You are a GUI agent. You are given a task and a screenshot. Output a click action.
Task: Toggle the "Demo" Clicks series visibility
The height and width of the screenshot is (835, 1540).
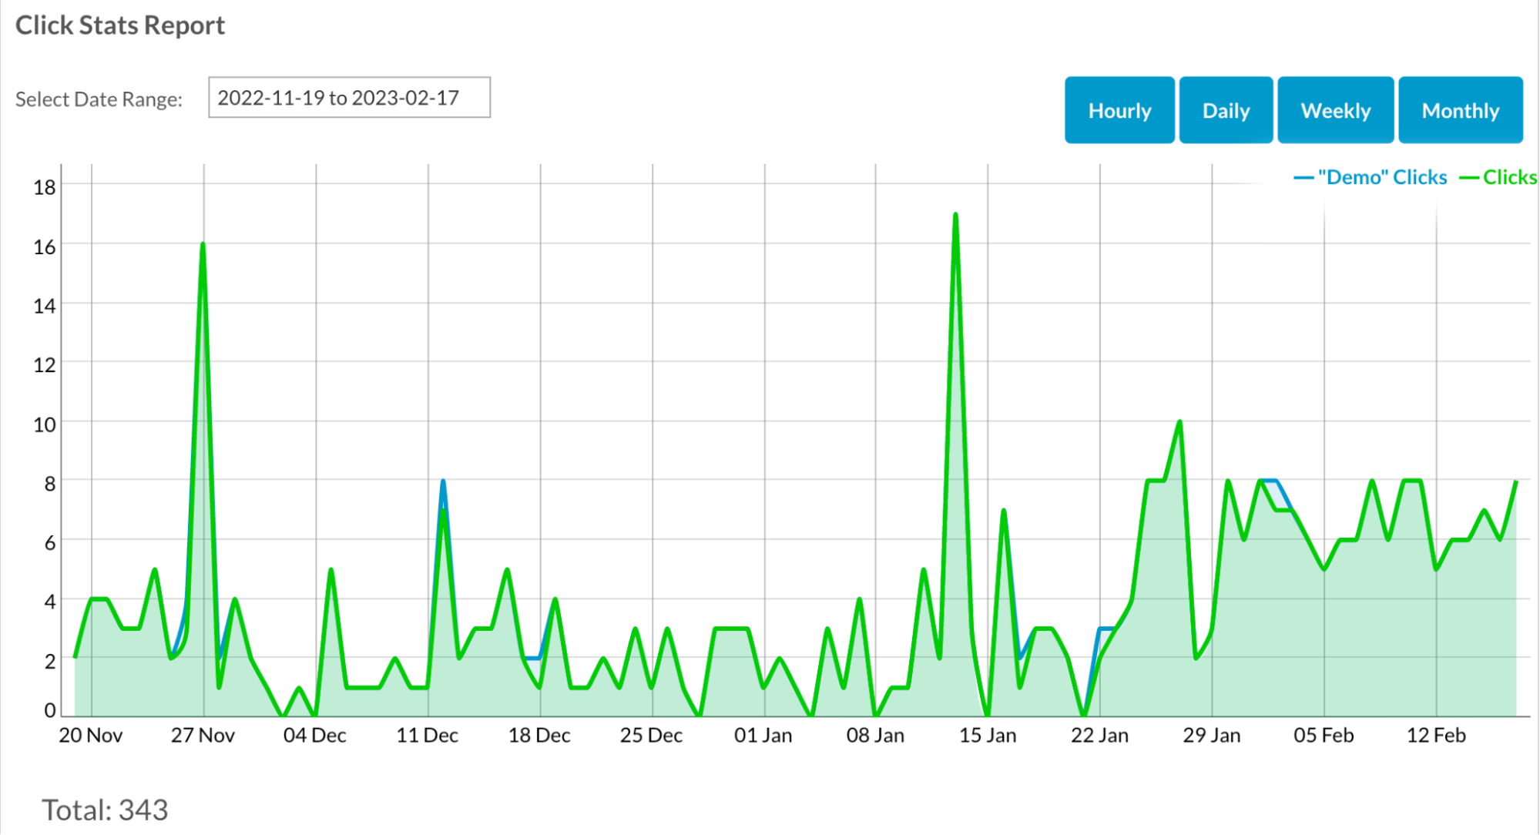(x=1371, y=176)
